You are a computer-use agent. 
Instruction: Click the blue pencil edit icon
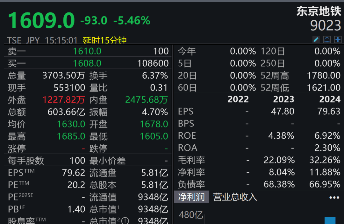click(x=316, y=40)
